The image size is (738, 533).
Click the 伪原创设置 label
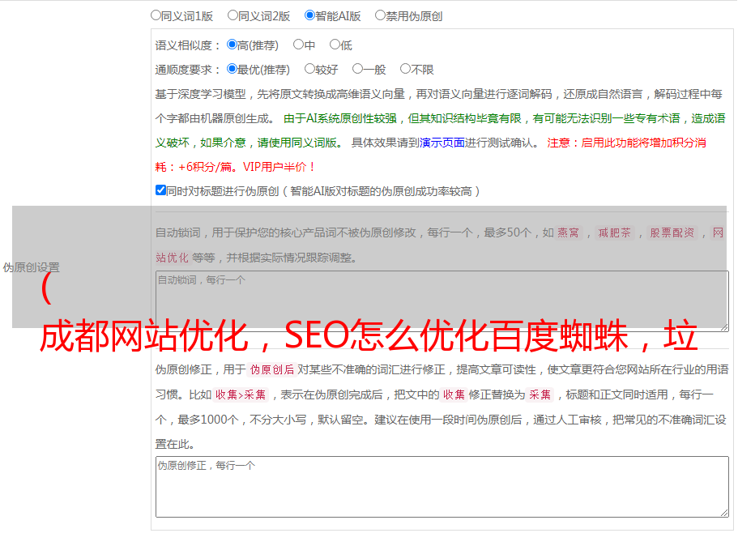click(x=31, y=267)
